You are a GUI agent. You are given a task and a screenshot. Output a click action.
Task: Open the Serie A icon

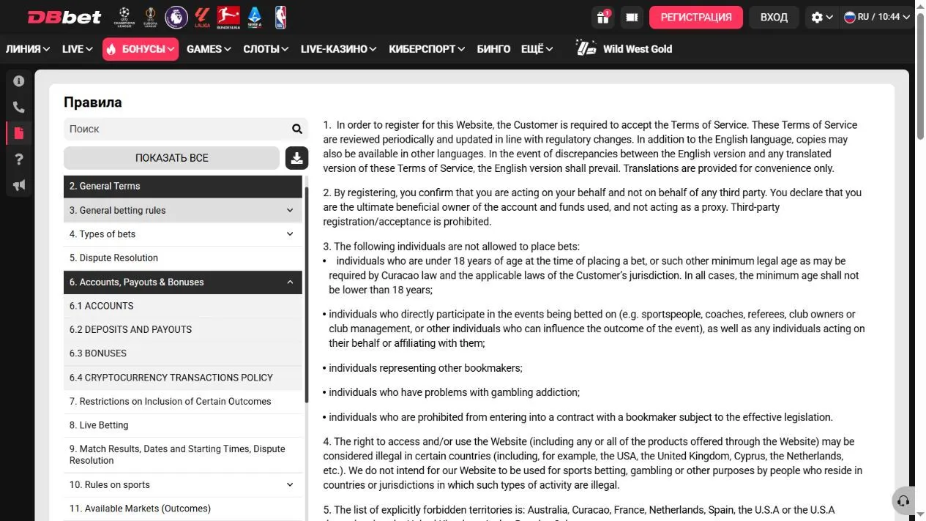pyautogui.click(x=255, y=17)
